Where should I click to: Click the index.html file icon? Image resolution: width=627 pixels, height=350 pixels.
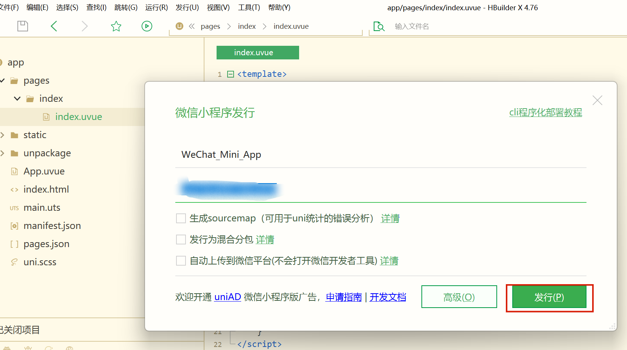[14, 190]
